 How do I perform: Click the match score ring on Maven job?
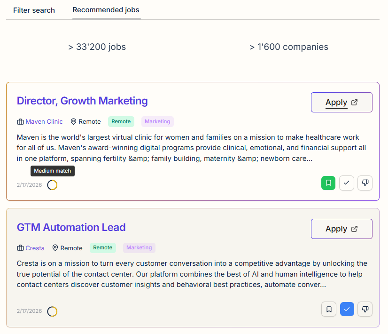pos(52,185)
